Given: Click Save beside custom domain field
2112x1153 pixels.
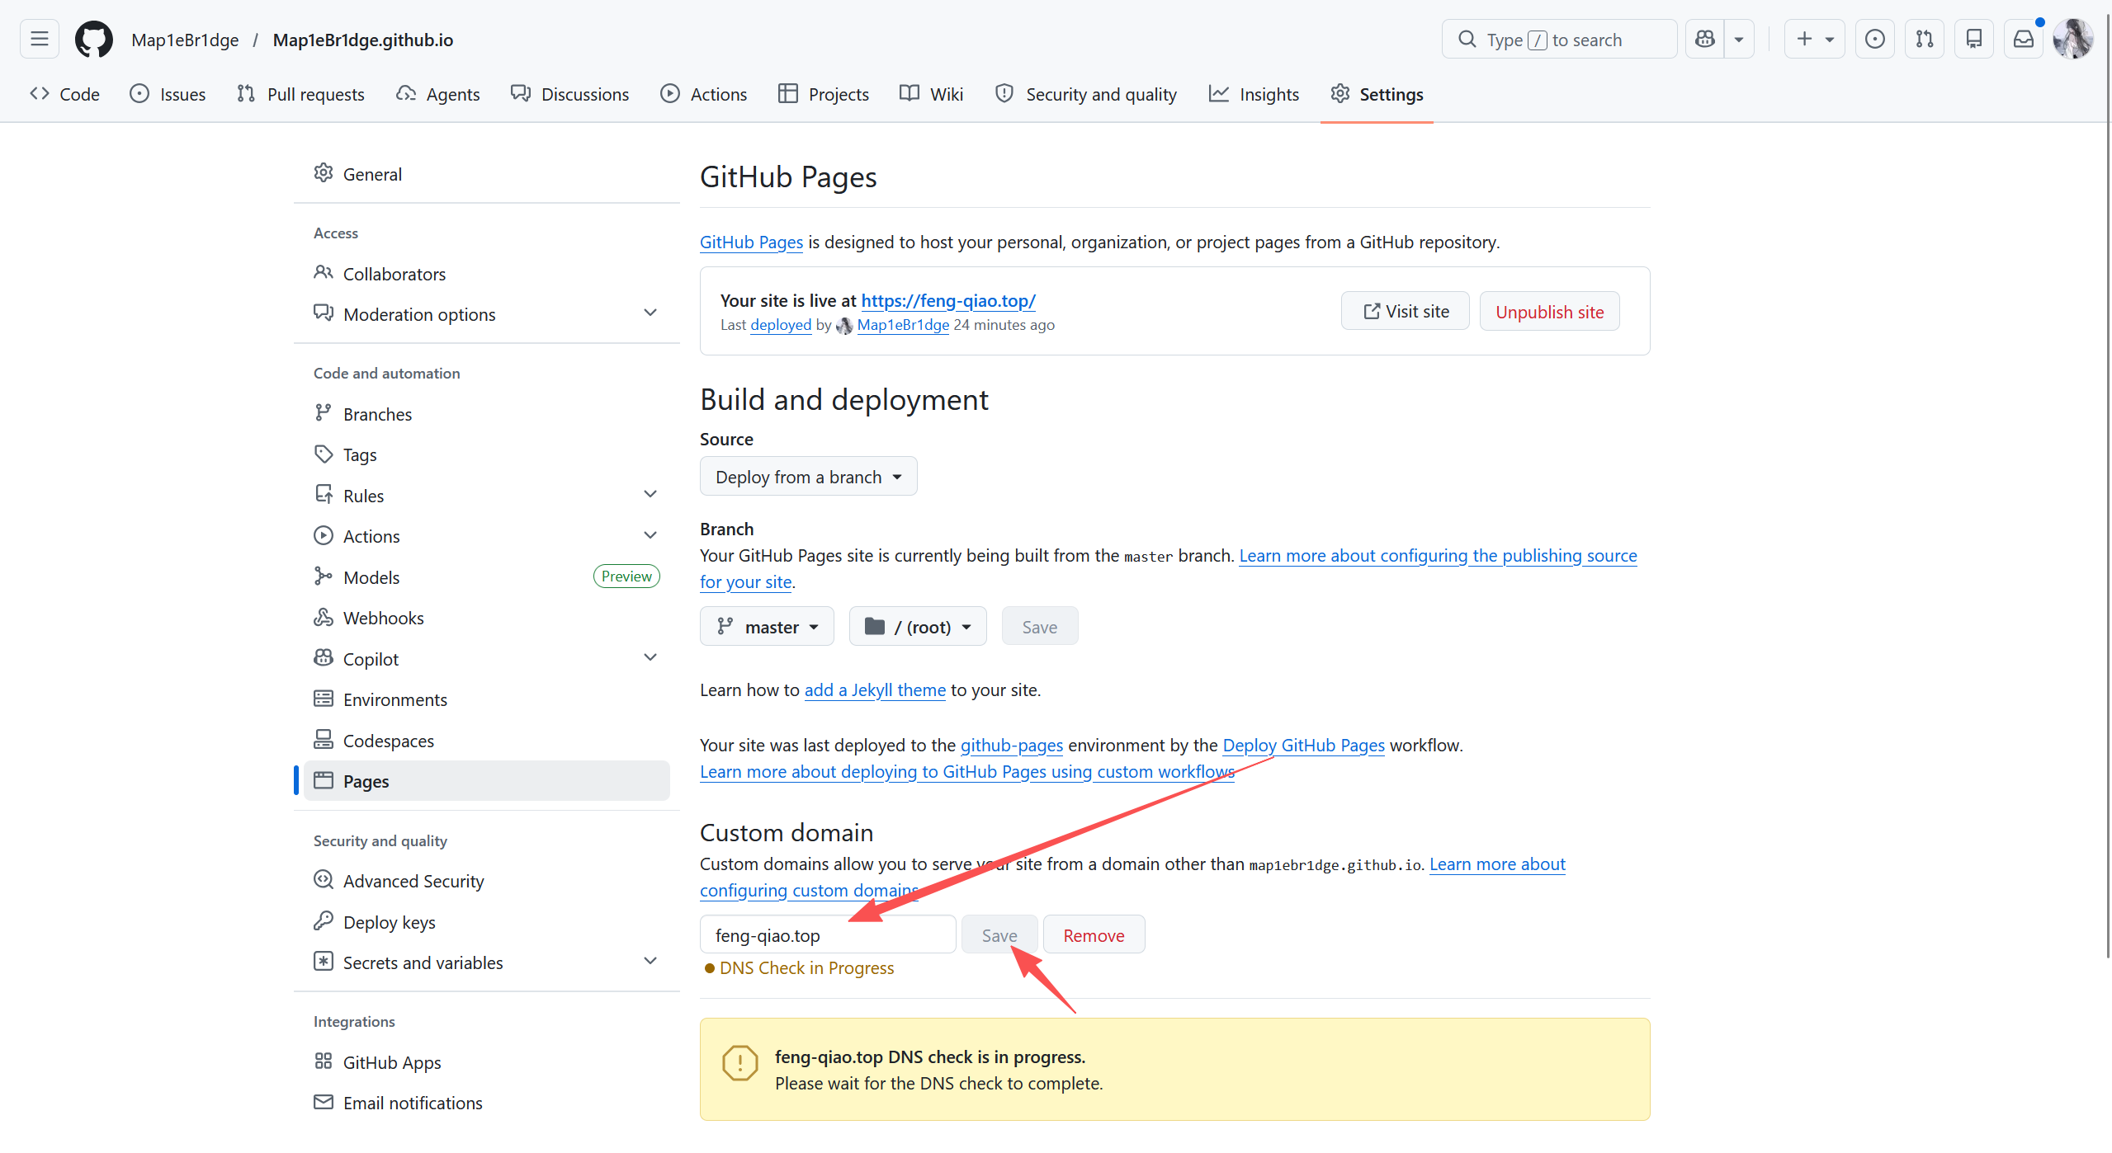Looking at the screenshot, I should (999, 934).
